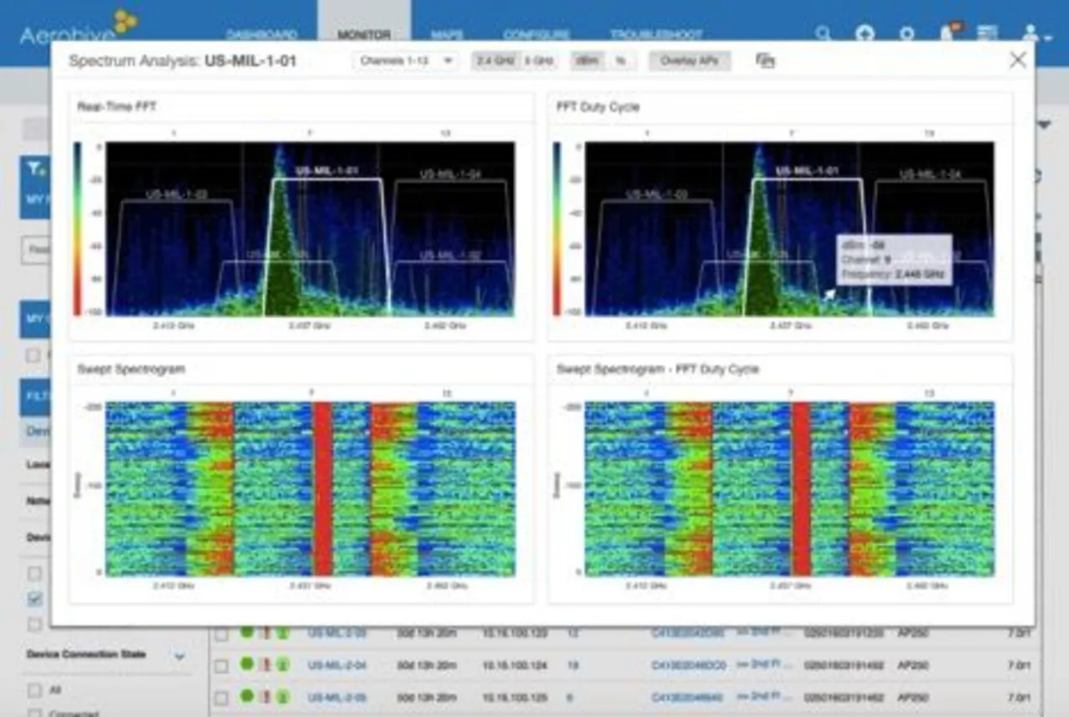Switch to the 5 GHz band
Image resolution: width=1069 pixels, height=717 pixels.
[x=539, y=61]
